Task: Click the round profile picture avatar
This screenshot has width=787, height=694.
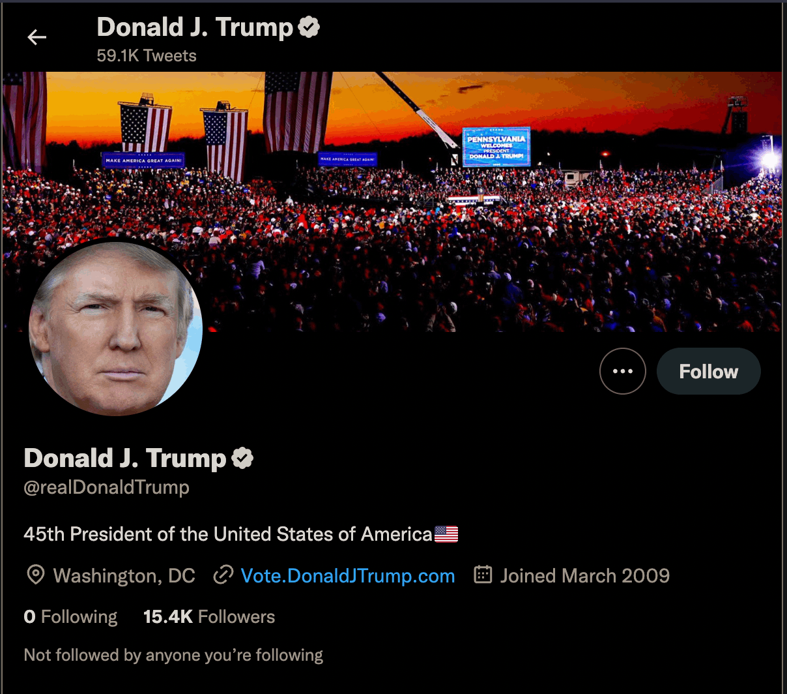Action: (116, 329)
